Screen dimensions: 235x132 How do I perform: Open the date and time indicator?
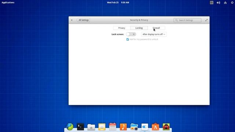coord(118,3)
